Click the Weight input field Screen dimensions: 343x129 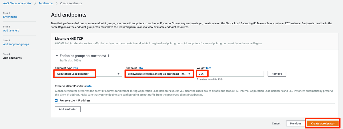(230, 74)
